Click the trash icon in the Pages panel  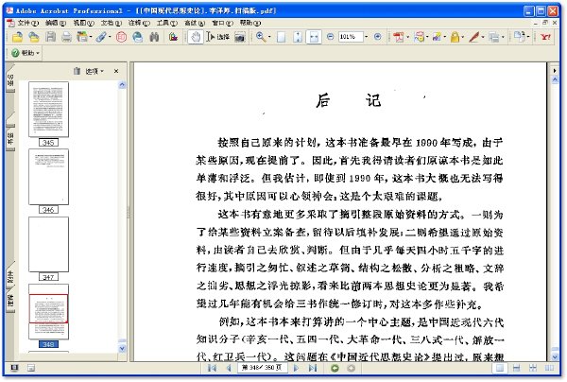click(77, 71)
